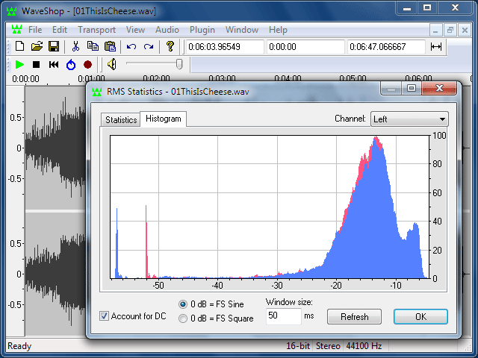Toggle loop playback with the blue icon
478x358 pixels.
pos(71,65)
